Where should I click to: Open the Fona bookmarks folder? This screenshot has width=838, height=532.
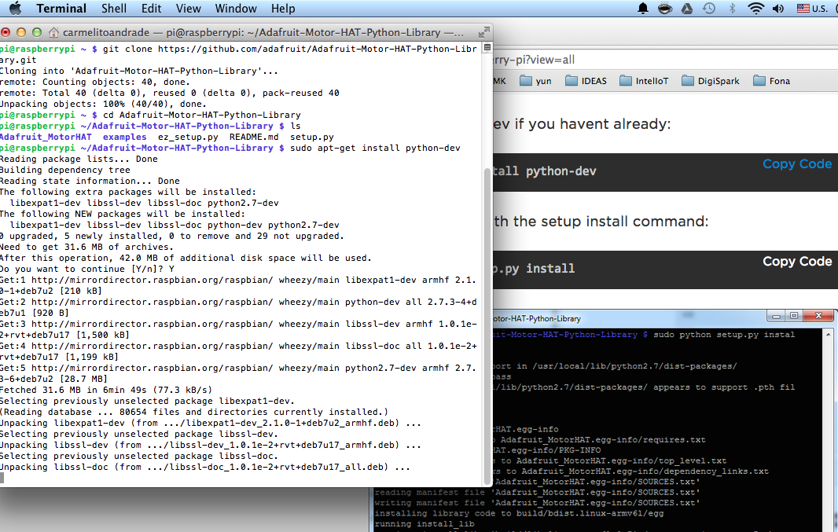[x=772, y=81]
